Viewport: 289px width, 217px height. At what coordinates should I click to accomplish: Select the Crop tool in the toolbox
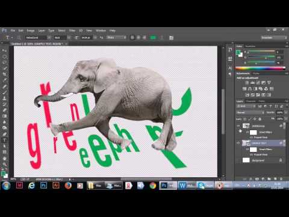(4, 74)
